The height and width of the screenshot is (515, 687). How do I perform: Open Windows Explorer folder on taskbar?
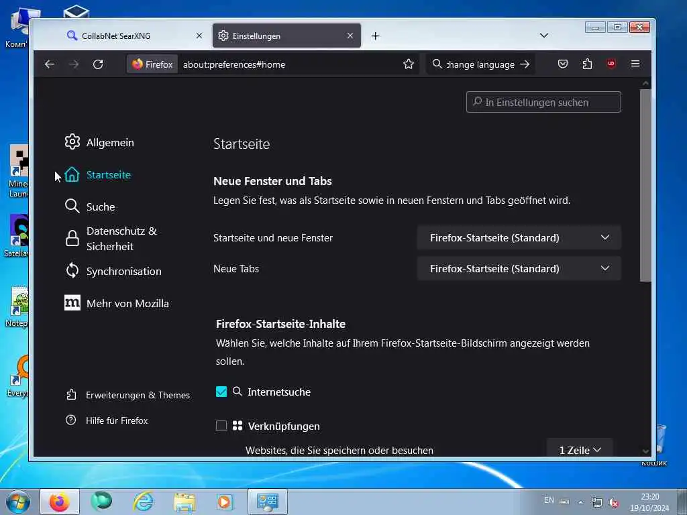pos(184,502)
